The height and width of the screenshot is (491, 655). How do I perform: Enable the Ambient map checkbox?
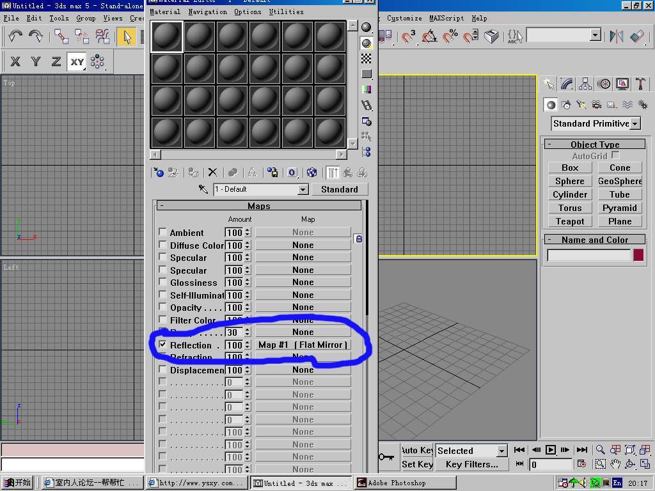162,231
